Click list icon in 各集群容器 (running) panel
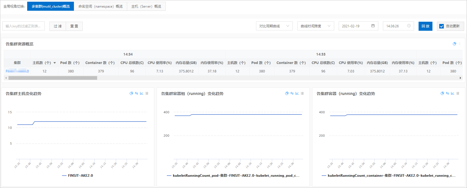The width and height of the screenshot is (467, 188). (458, 93)
